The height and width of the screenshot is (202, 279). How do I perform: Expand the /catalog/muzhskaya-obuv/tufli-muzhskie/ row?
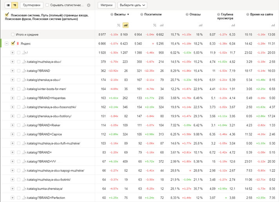tap(13, 143)
